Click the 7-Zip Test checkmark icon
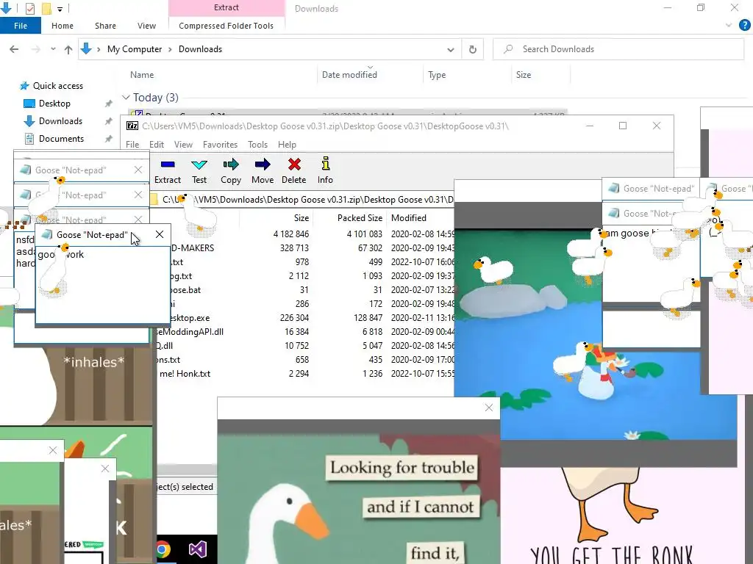This screenshot has width=753, height=564. tap(199, 164)
